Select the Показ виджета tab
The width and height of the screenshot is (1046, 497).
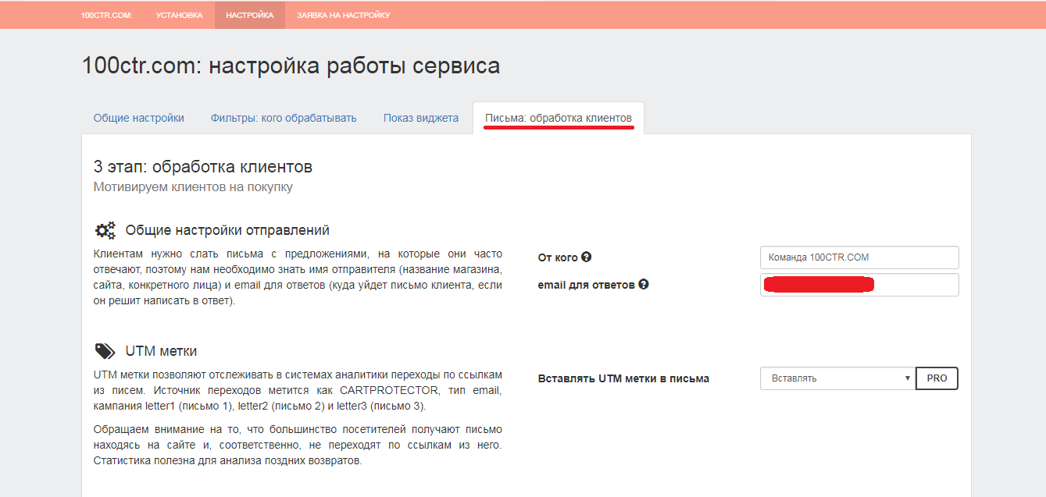pos(421,118)
